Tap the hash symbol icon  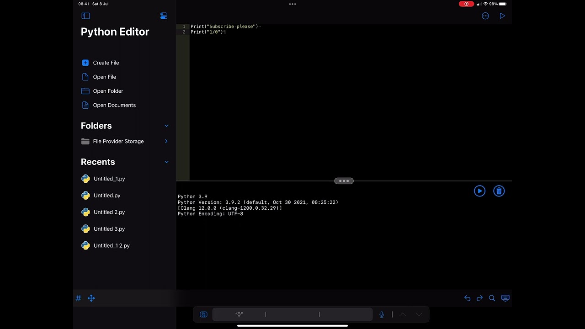pos(78,298)
